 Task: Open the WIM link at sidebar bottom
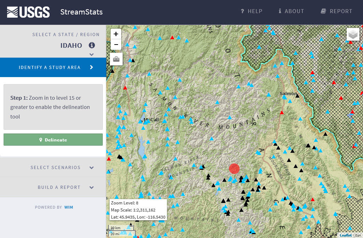click(68, 207)
